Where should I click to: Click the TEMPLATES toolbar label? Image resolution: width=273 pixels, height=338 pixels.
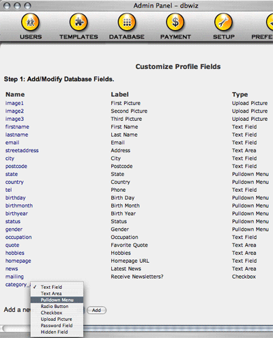(x=78, y=37)
